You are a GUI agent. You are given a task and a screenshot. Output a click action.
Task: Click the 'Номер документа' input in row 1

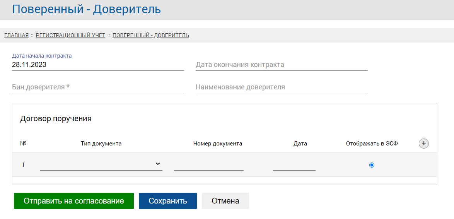coord(208,165)
